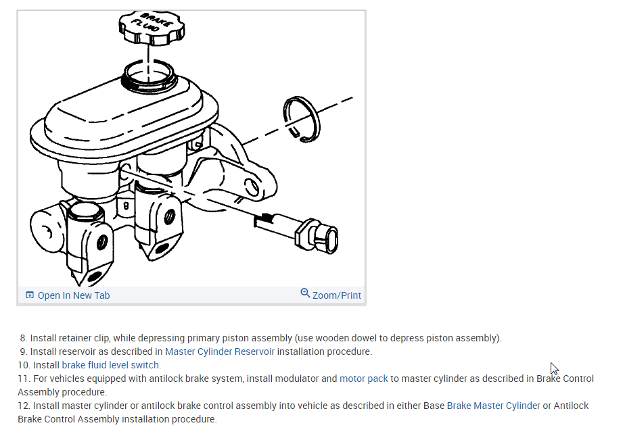This screenshot has width=623, height=438.
Task: Click the retainer clip ring in the diagram
Action: click(302, 119)
